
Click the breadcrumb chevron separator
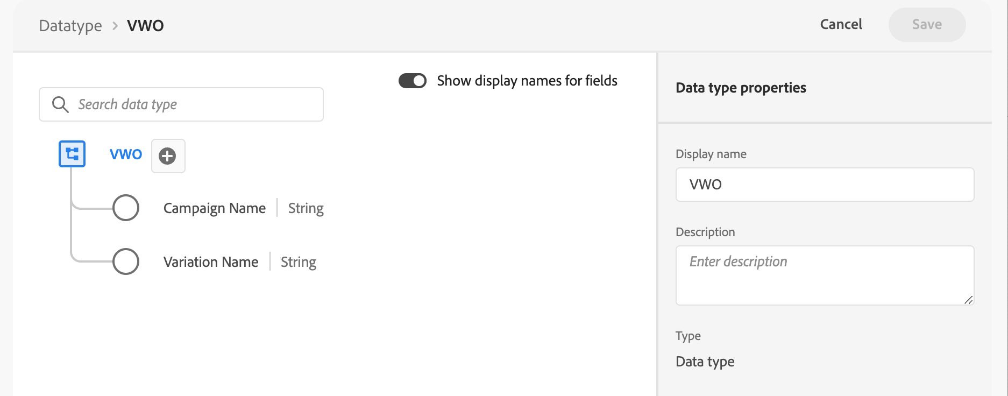[115, 25]
